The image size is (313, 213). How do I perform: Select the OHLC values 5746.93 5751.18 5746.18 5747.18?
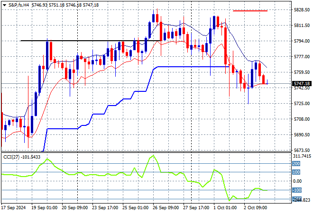point(65,5)
